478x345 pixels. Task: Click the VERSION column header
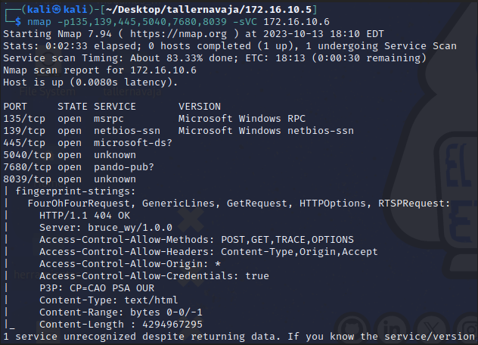(200, 107)
